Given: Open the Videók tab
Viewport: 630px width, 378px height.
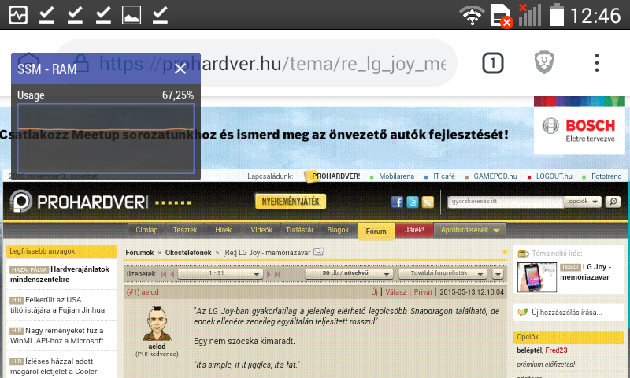Looking at the screenshot, I should [261, 230].
